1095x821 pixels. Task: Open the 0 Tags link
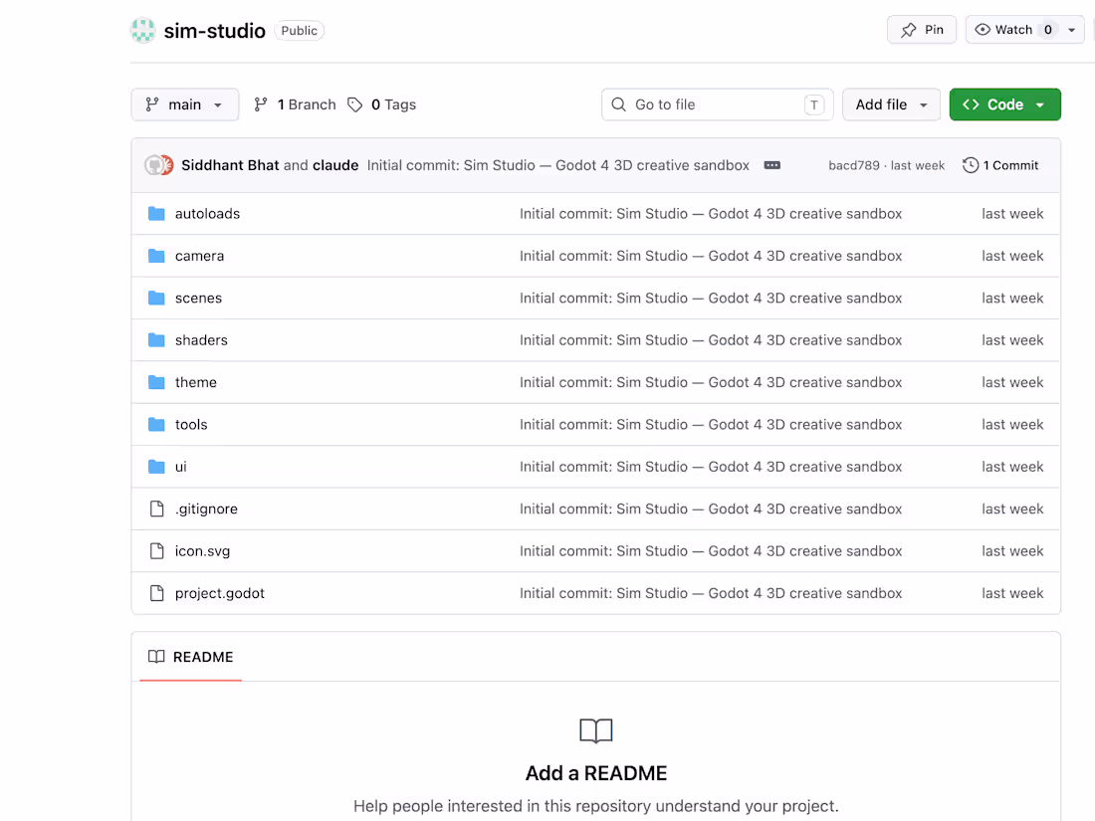[x=382, y=104]
